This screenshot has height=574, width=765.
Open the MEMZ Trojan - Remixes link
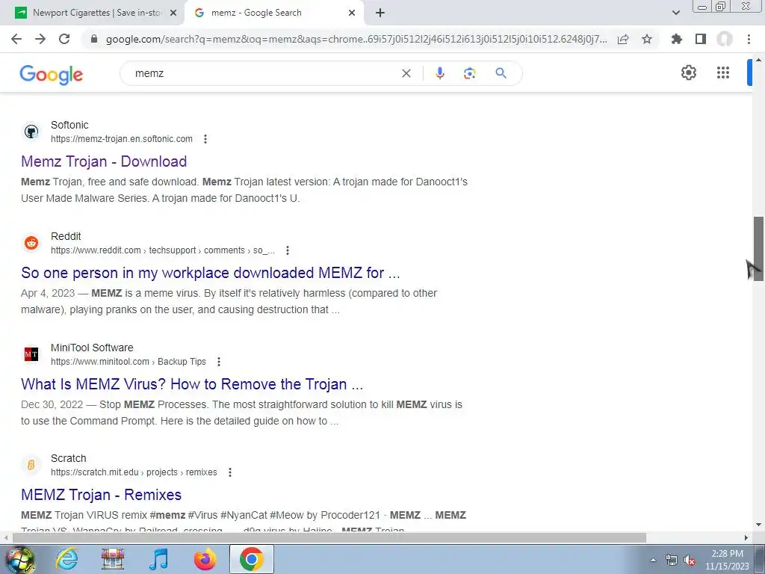click(x=101, y=495)
